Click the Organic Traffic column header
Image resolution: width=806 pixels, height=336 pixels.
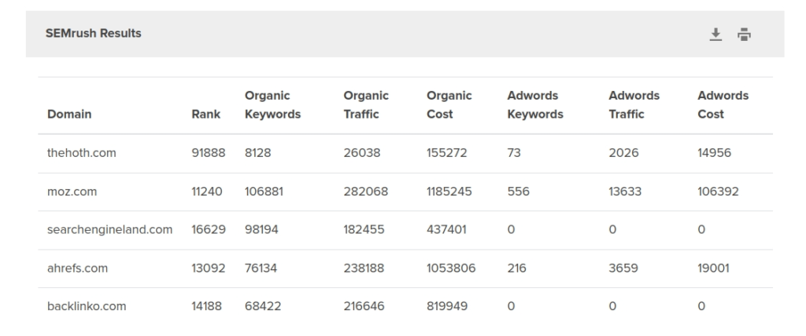click(366, 104)
